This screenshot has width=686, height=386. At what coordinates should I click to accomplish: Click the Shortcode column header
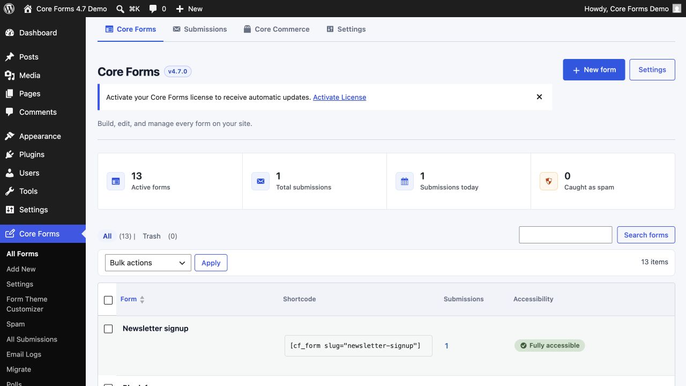(300, 299)
